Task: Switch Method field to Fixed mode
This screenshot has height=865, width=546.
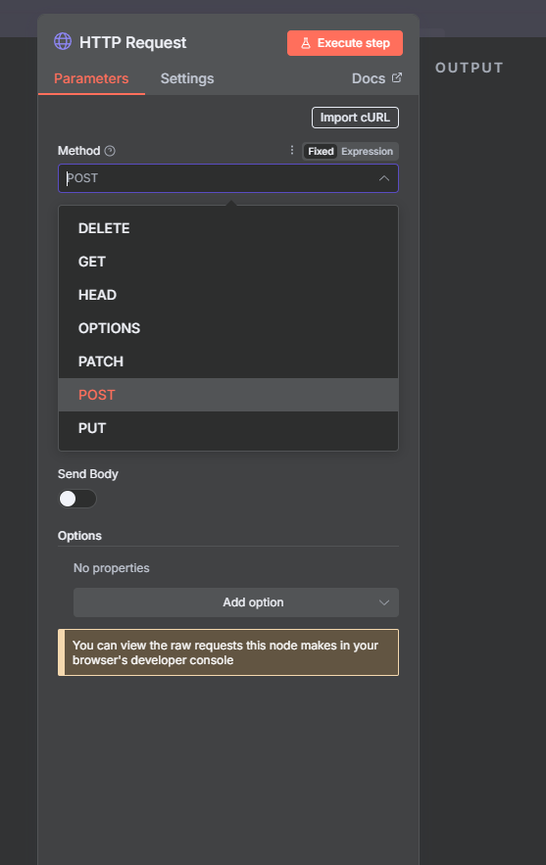Action: [x=321, y=151]
